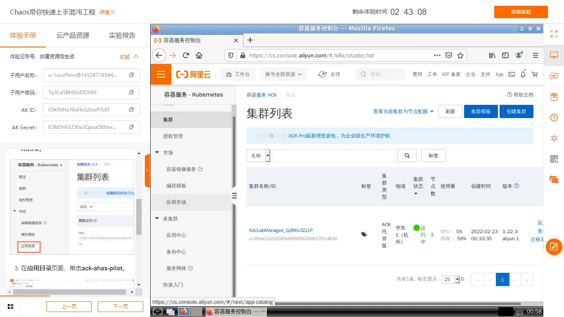
Task: Open 服务网格 in the sidebar
Action: [180, 268]
